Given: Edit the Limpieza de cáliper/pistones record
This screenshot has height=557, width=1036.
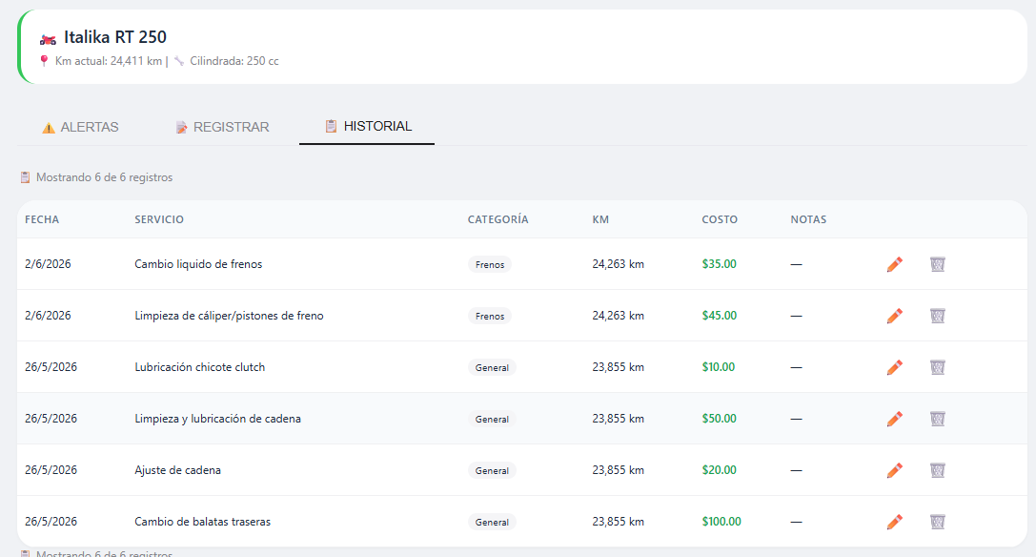Looking at the screenshot, I should point(895,316).
